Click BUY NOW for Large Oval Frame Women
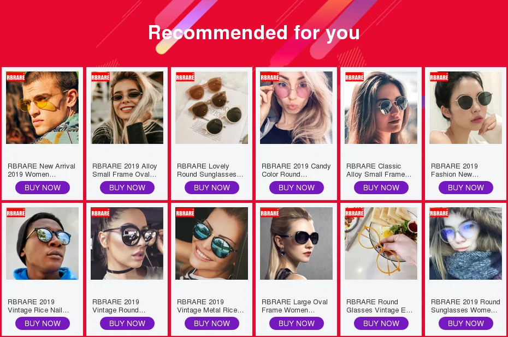The height and width of the screenshot is (337, 508). click(x=297, y=323)
